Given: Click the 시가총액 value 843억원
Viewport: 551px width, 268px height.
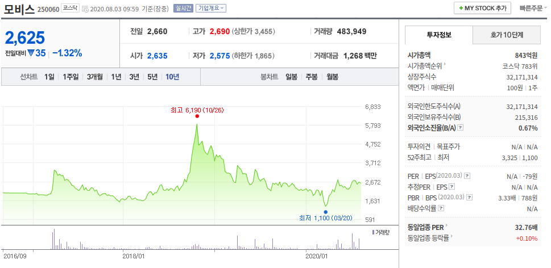Looking at the screenshot, I should point(526,55).
